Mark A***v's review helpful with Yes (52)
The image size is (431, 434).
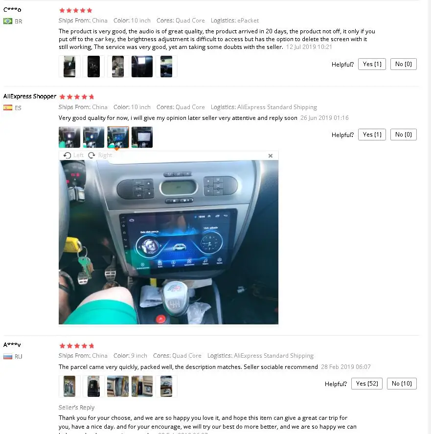click(367, 384)
